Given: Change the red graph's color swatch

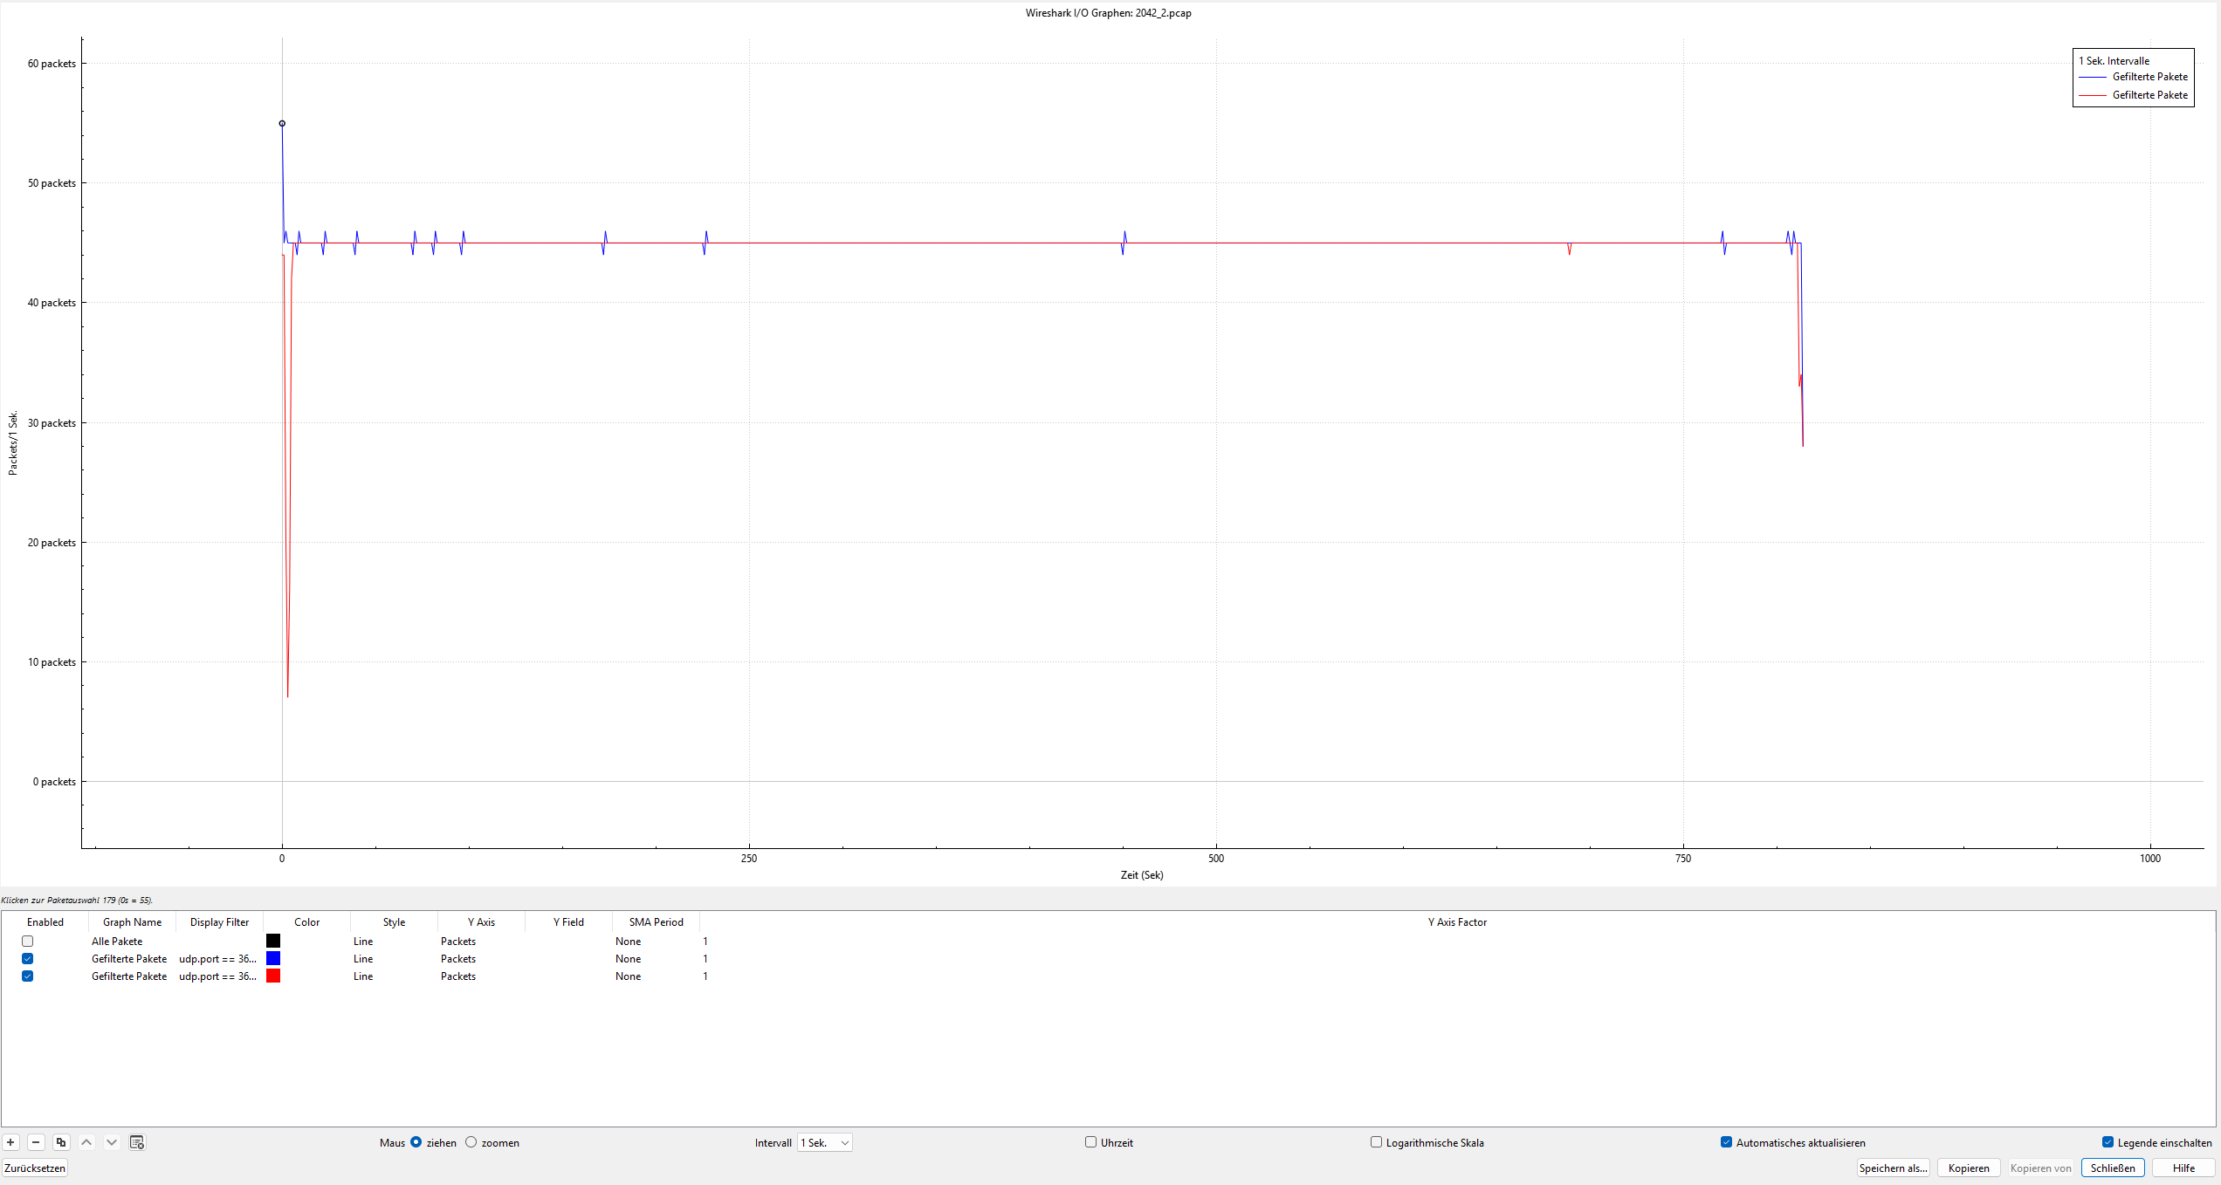Looking at the screenshot, I should 273,976.
